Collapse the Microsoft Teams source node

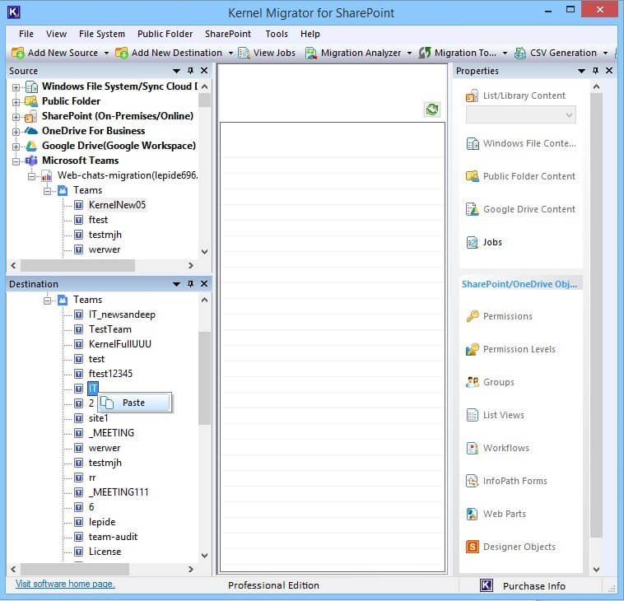(16, 161)
